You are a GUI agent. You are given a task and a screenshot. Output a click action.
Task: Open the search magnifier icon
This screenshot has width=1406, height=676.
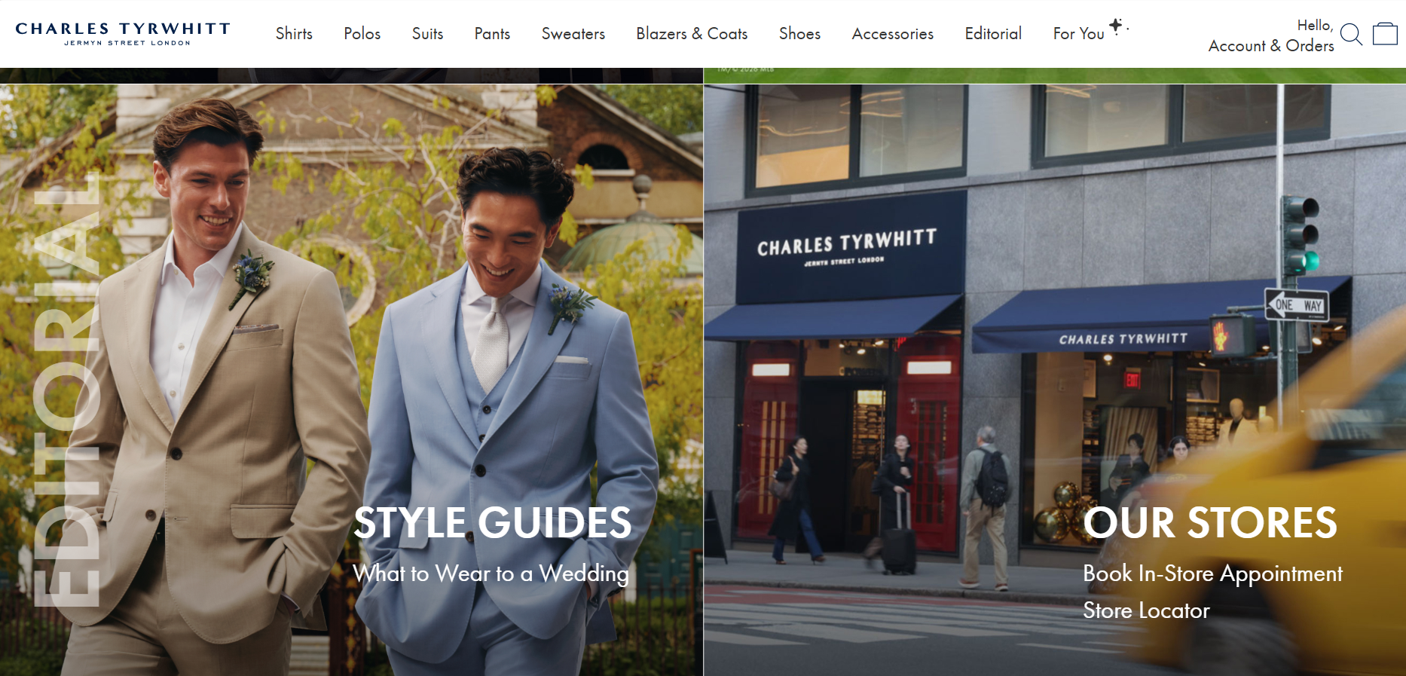1351,35
